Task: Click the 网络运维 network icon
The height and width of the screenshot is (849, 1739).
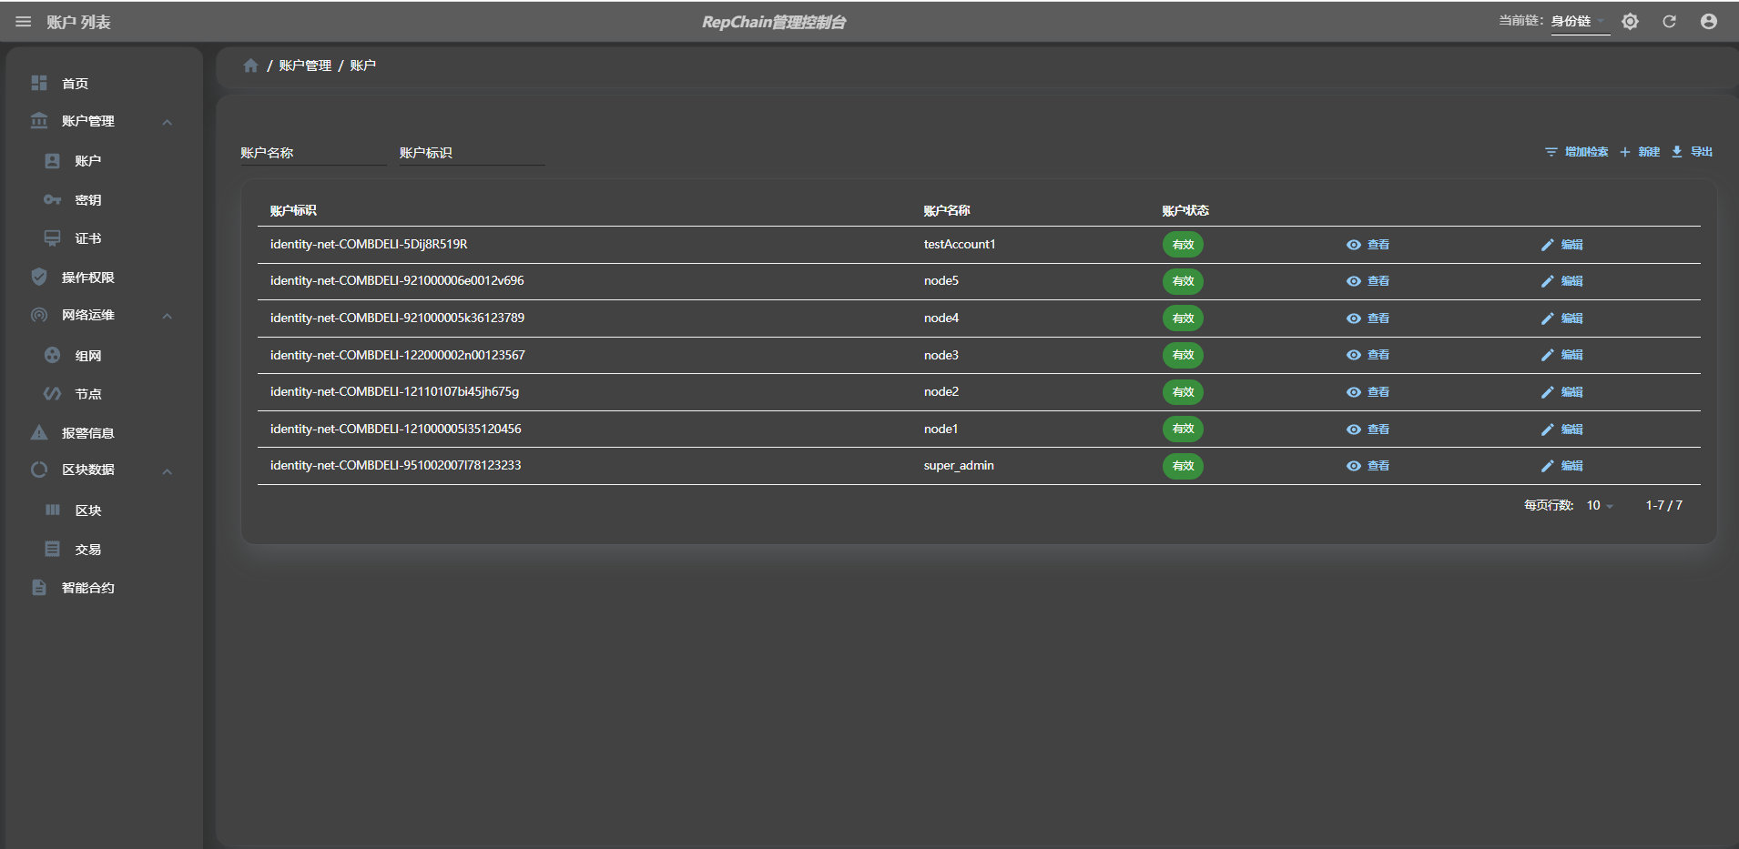Action: click(x=39, y=315)
